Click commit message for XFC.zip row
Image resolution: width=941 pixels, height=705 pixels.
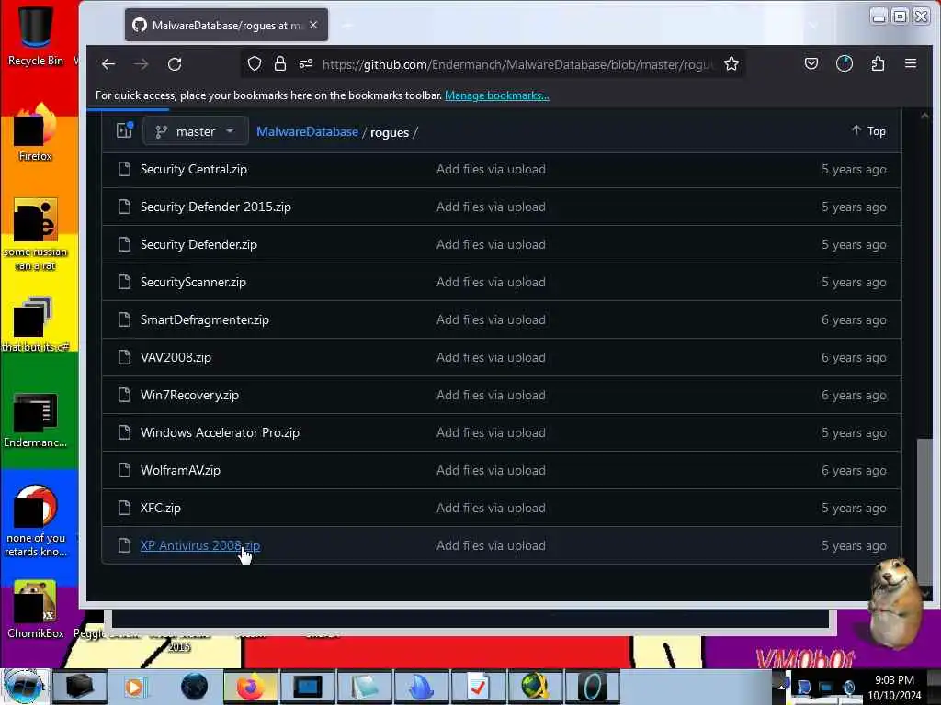click(491, 508)
